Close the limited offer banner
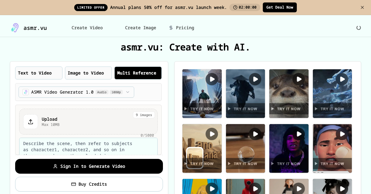371x194 pixels. point(362,7)
